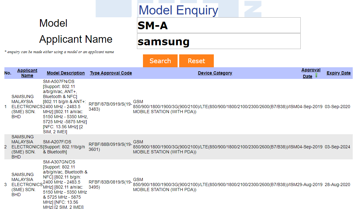Click the Model search input field
Viewport: 353px width, 209px height.
click(219, 25)
